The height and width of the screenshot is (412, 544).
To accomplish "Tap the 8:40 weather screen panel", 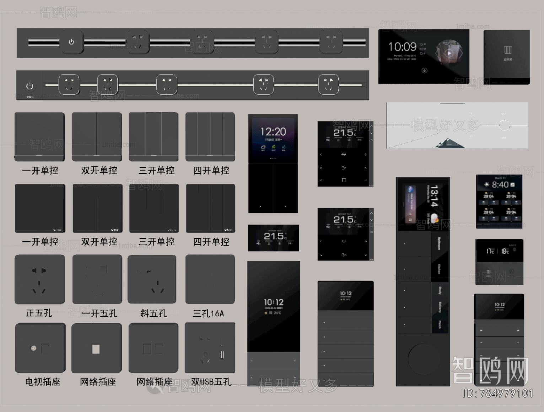I will pos(499,201).
